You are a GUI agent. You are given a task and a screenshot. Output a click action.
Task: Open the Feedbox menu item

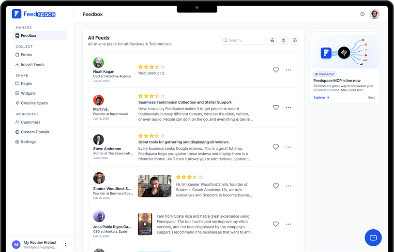coord(40,36)
